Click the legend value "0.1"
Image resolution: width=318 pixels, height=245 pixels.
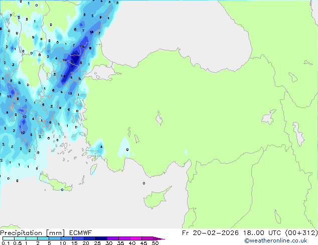coord(6,243)
